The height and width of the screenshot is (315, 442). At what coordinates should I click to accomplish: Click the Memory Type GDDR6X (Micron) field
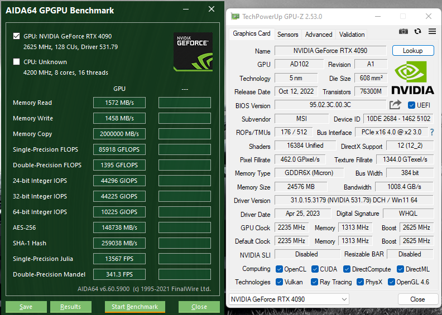[309, 173]
